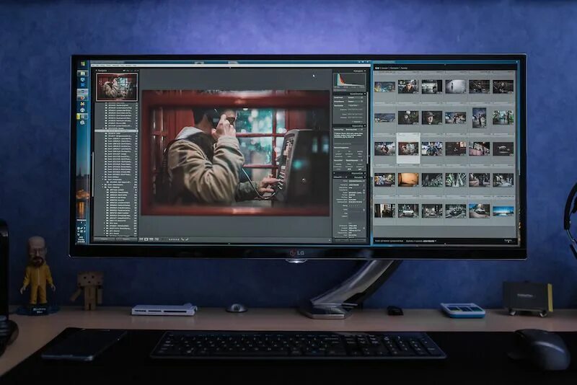Open the Windows Start button
This screenshot has height=385, width=577.
pos(82,64)
